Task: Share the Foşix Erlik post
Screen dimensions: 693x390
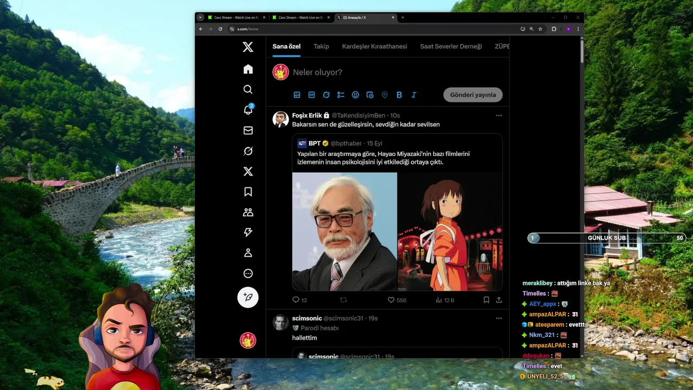Action: tap(499, 300)
